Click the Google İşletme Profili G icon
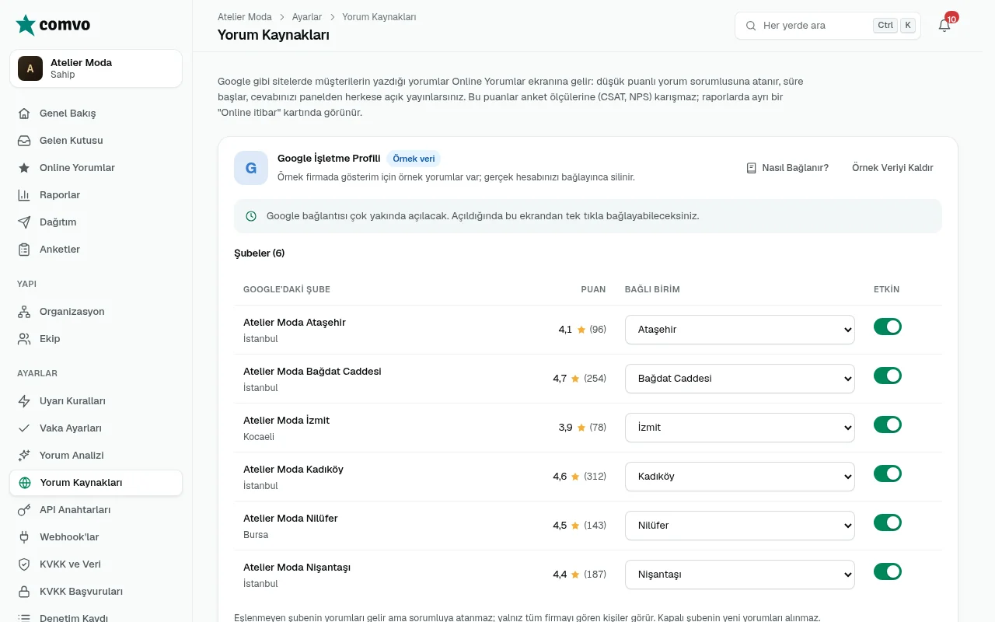Viewport: 995px width, 622px height. [x=251, y=168]
